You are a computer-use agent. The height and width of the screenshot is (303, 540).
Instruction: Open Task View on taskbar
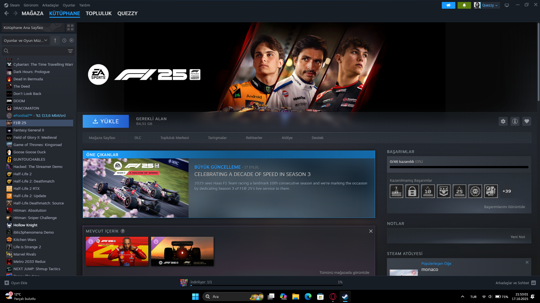pos(271,297)
